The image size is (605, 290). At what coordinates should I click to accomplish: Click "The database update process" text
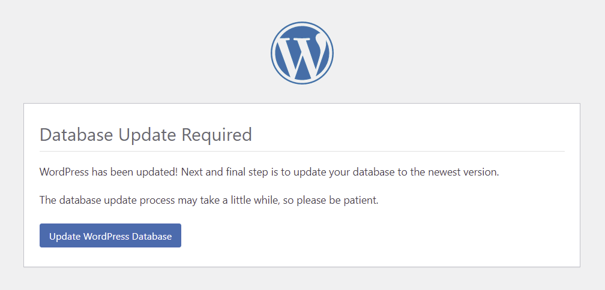[x=106, y=200]
